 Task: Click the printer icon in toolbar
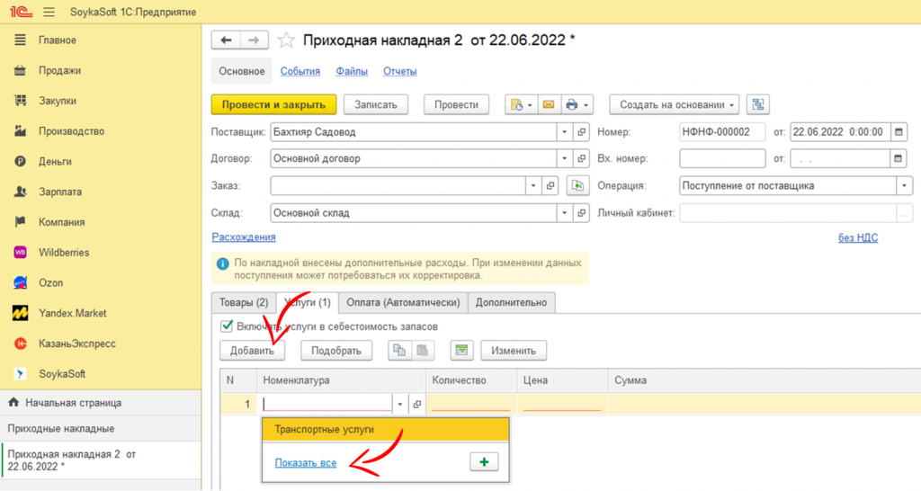tap(571, 104)
